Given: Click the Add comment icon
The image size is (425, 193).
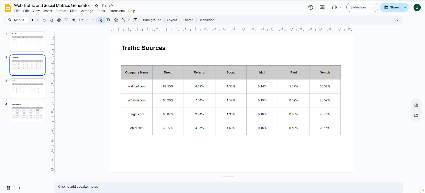Looking at the screenshot, I should pyautogui.click(x=135, y=20).
